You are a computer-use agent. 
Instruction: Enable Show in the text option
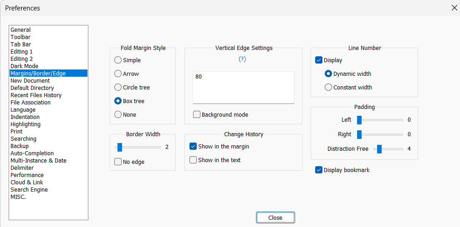(x=193, y=160)
